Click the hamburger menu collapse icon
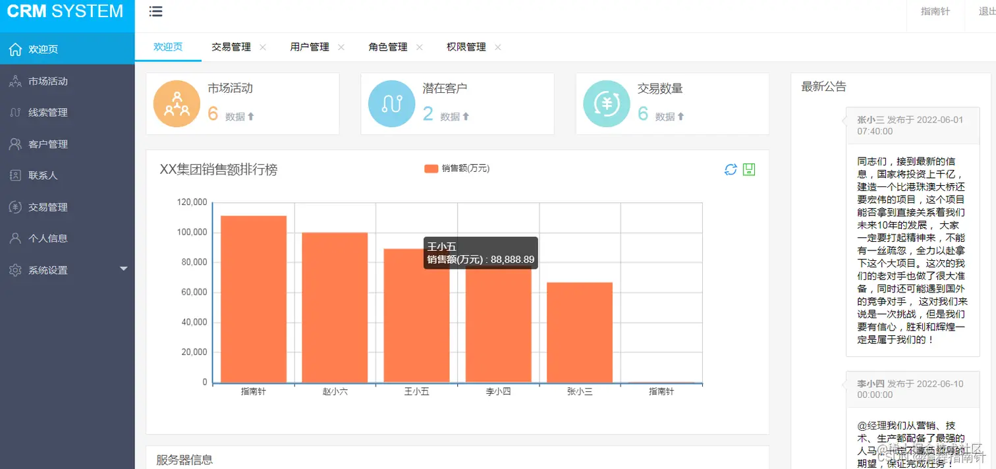Viewport: 996px width, 469px height. click(156, 11)
